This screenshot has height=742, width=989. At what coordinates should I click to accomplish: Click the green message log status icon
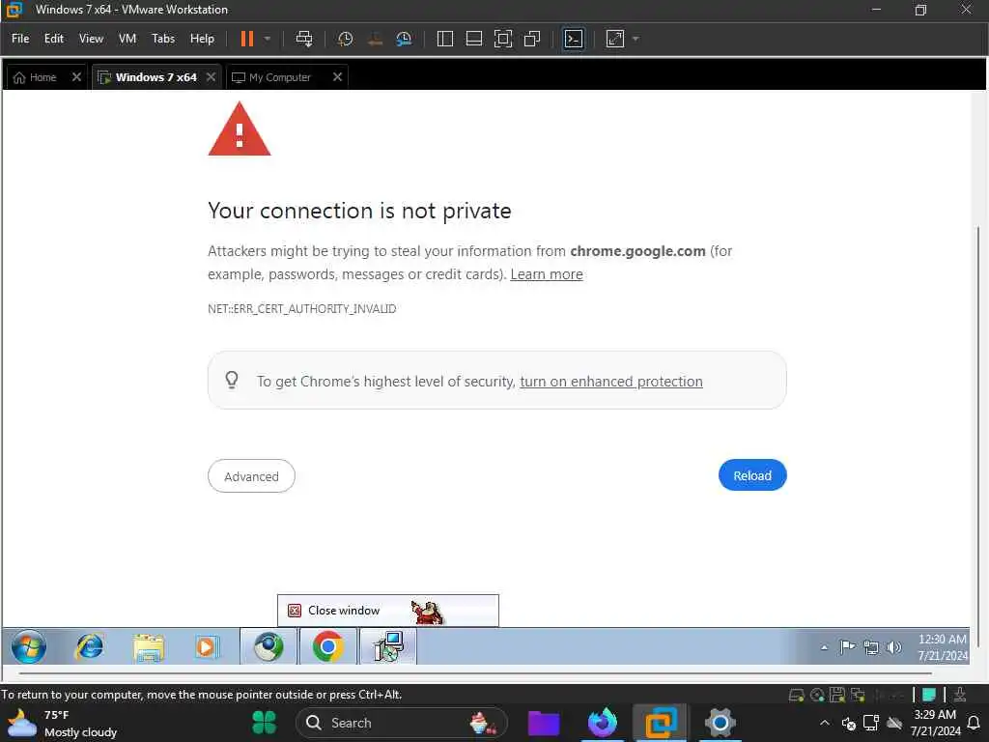[x=928, y=695]
